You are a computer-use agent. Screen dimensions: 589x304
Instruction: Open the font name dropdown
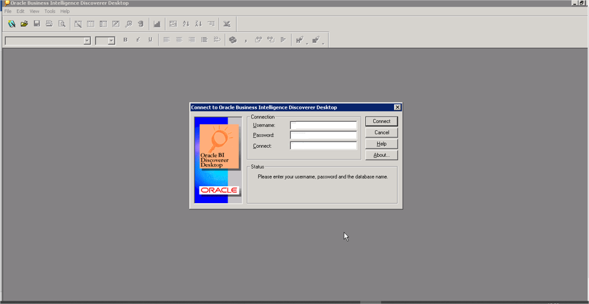pos(87,41)
